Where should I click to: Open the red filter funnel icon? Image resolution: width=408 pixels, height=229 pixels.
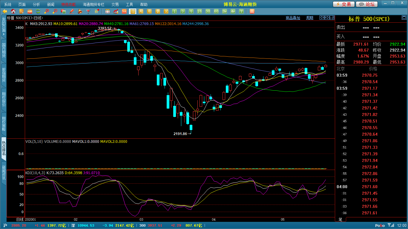[88, 11]
